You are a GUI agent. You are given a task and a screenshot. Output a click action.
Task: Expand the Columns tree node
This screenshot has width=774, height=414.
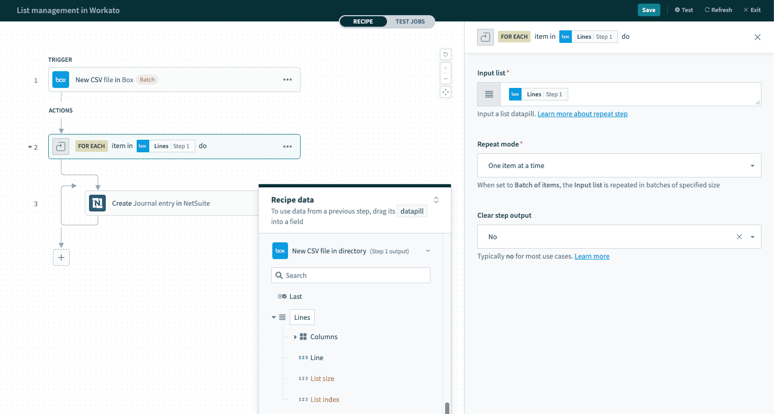coord(295,337)
